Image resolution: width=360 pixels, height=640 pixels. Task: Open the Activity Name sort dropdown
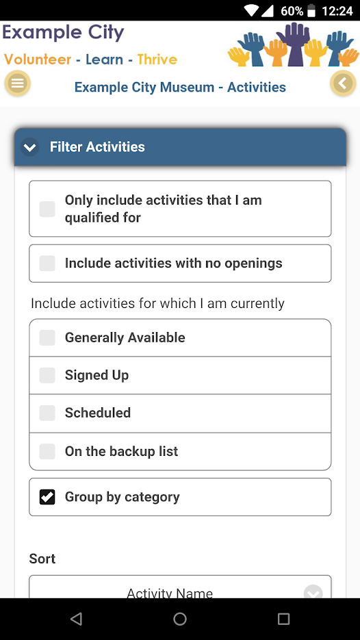[x=180, y=587]
